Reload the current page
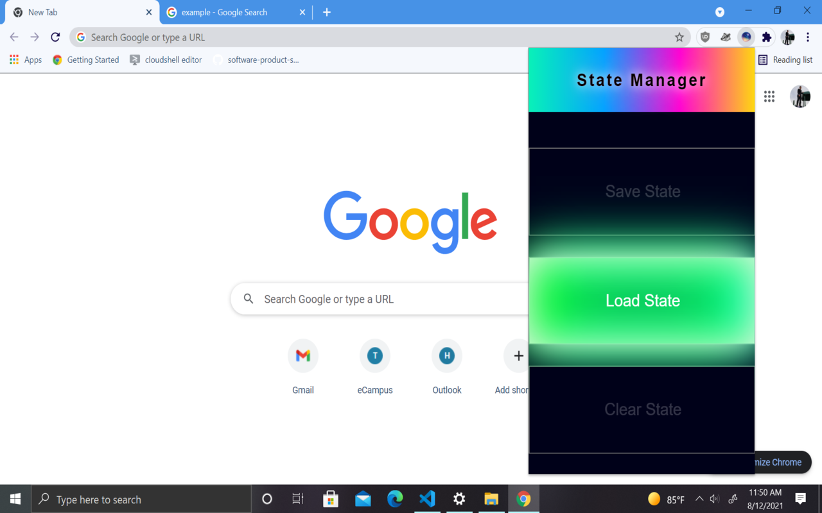Screen dimensions: 822x513 pos(55,37)
